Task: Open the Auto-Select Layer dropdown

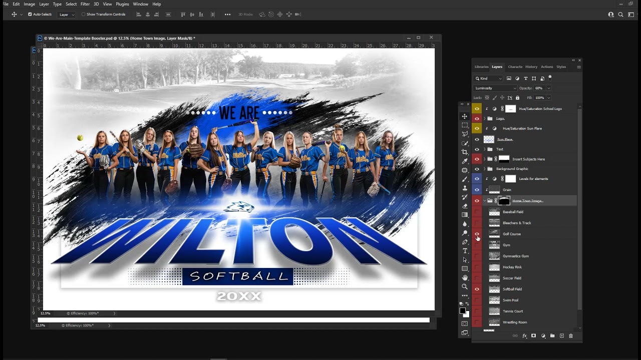Action: click(x=67, y=14)
